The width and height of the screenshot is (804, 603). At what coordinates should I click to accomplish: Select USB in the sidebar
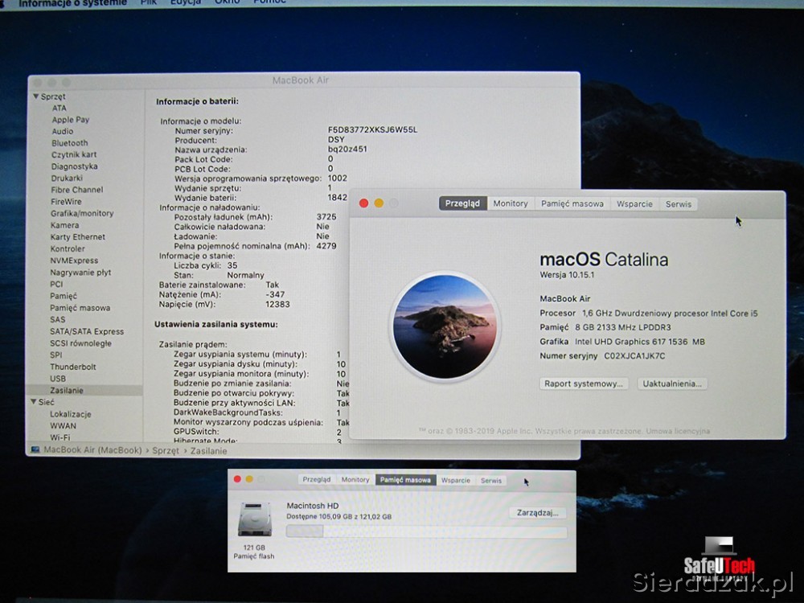(x=57, y=379)
